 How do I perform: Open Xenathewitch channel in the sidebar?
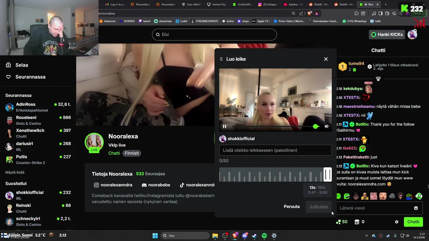pyautogui.click(x=38, y=133)
